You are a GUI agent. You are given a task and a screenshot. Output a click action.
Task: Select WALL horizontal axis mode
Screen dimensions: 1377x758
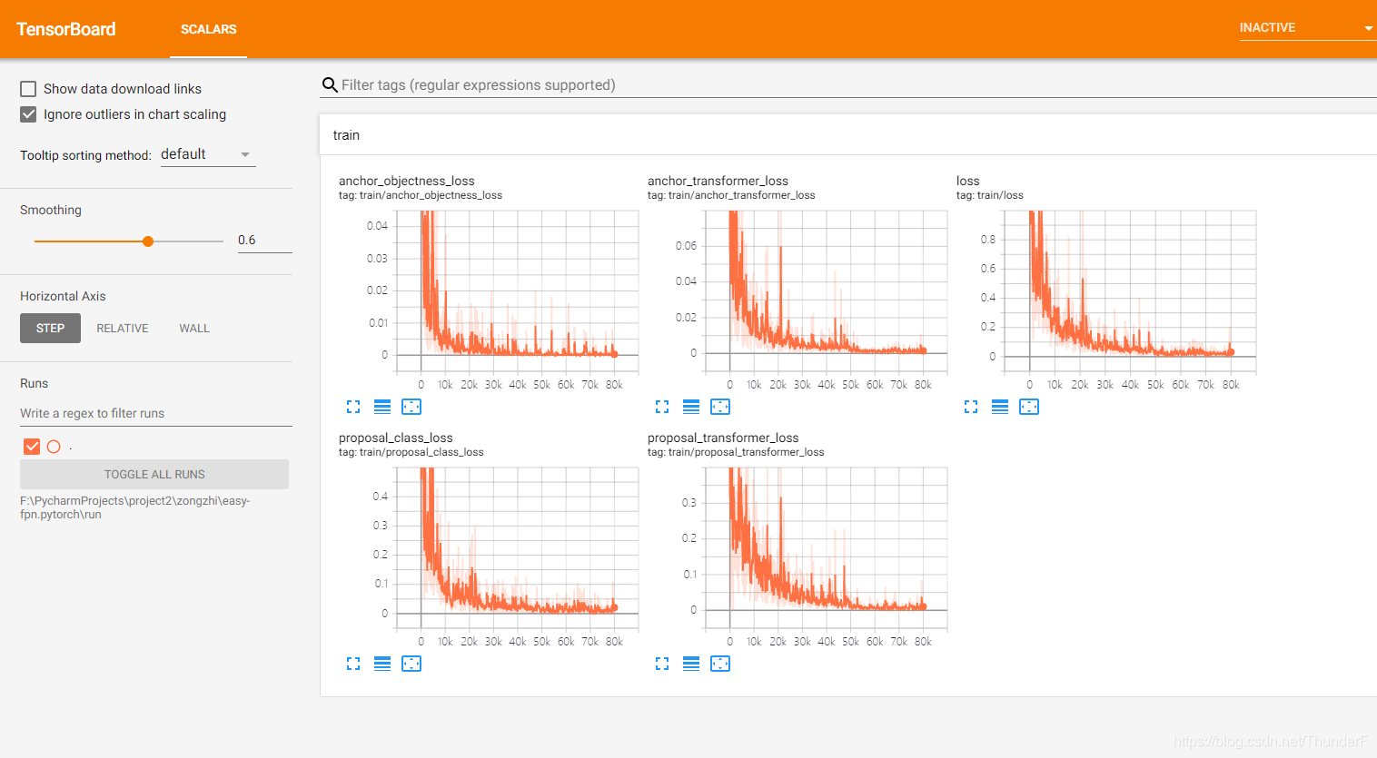click(x=194, y=329)
